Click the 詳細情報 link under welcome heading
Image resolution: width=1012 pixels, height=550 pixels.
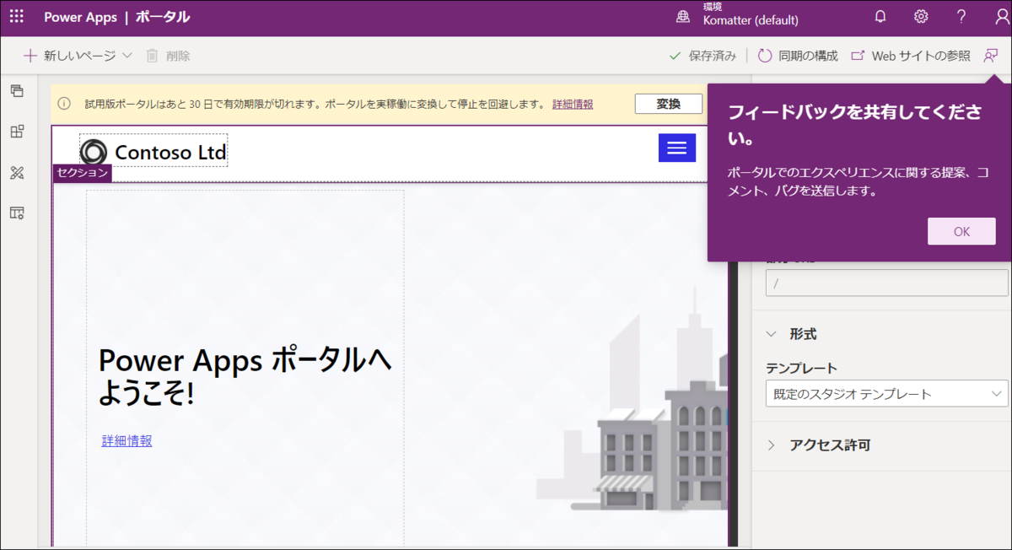click(x=127, y=440)
